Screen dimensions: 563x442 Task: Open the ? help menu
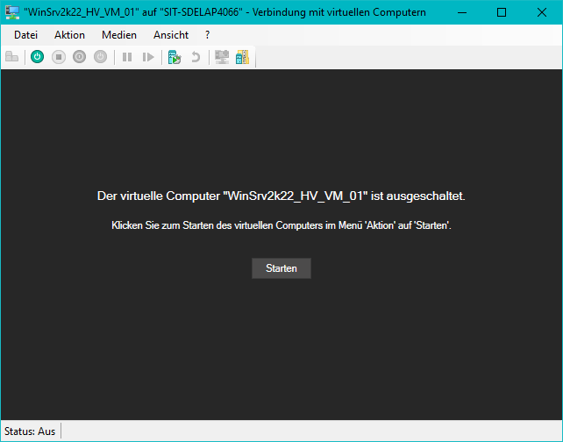click(x=207, y=34)
